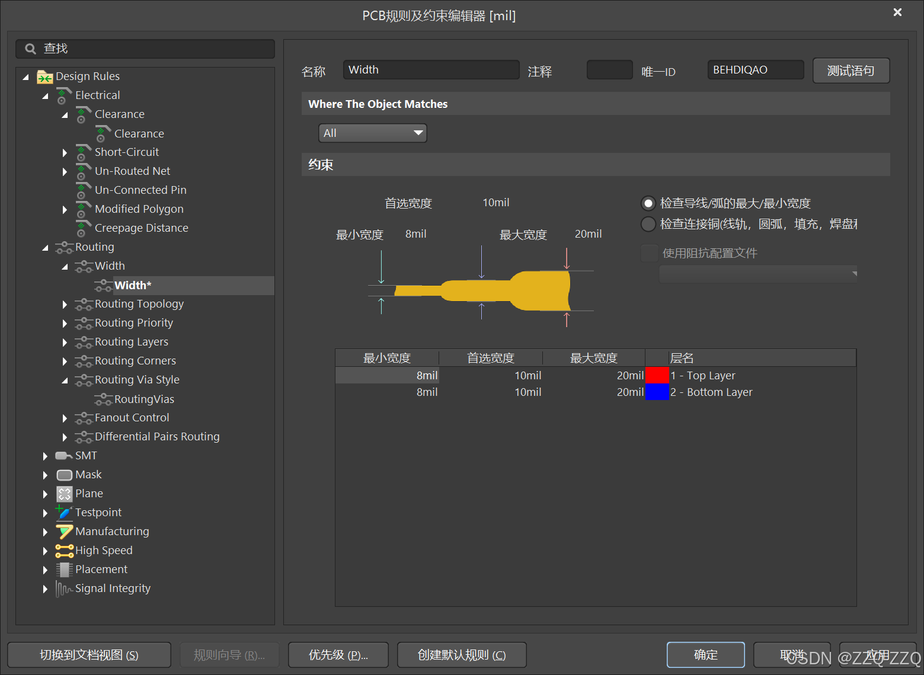Expand the Short-Circuit node
Viewport: 924px width, 675px height.
point(65,153)
